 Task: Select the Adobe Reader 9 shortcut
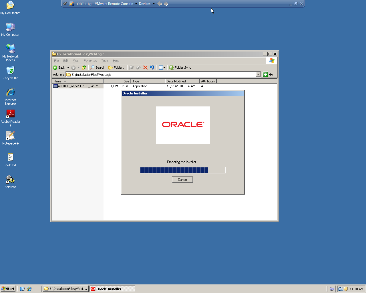pos(10,118)
